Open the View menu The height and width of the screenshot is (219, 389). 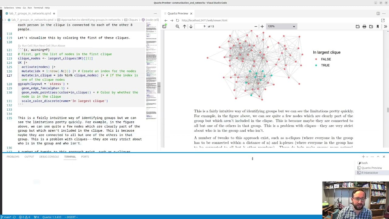point(18,8)
